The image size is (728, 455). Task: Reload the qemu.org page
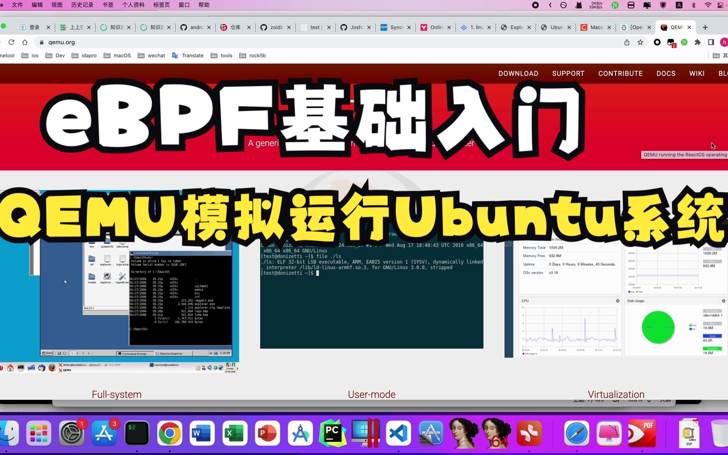(x=11, y=42)
